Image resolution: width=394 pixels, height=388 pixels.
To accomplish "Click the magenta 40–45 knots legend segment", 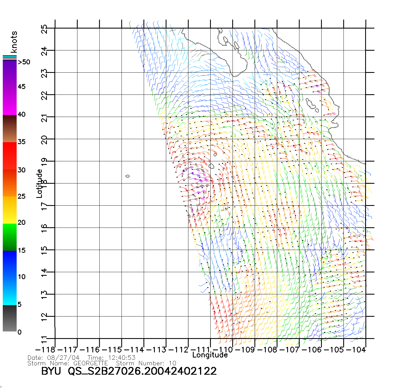I will [x=10, y=101].
